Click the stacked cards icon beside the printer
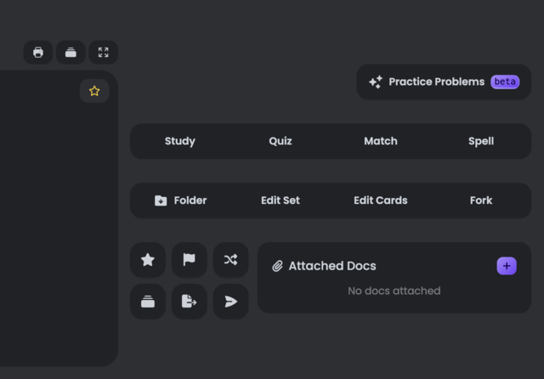 71,53
